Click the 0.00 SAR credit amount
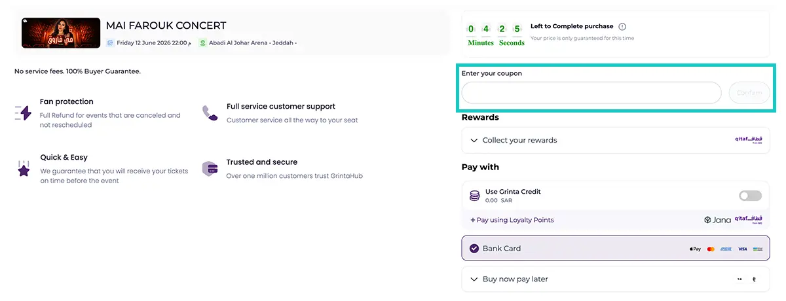 (498, 201)
